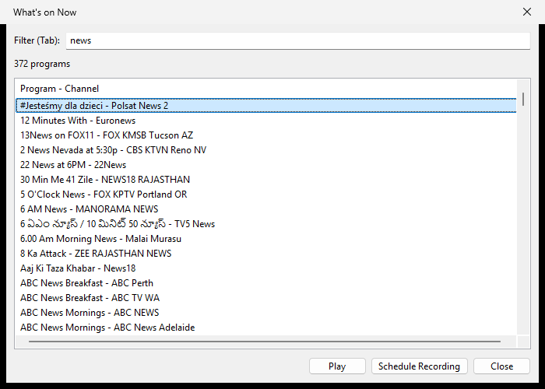Select ABC News Mornings - ABC NEWS
Viewport: 545px width, 389px height.
tap(266, 313)
